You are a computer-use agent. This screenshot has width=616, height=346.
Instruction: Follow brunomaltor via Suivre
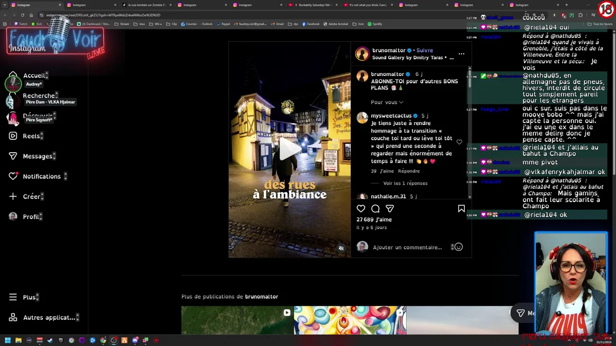pyautogui.click(x=424, y=50)
